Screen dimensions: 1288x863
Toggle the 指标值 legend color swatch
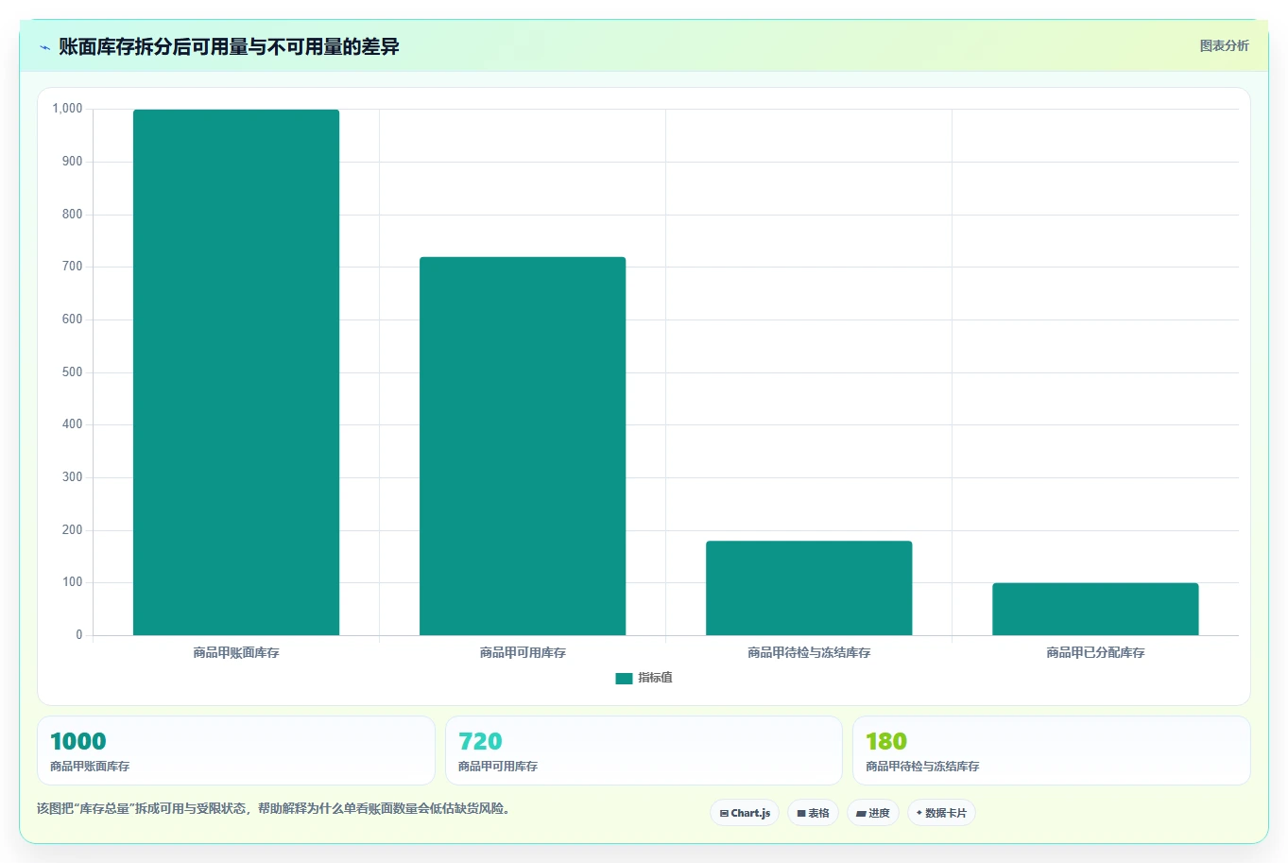pyautogui.click(x=624, y=678)
